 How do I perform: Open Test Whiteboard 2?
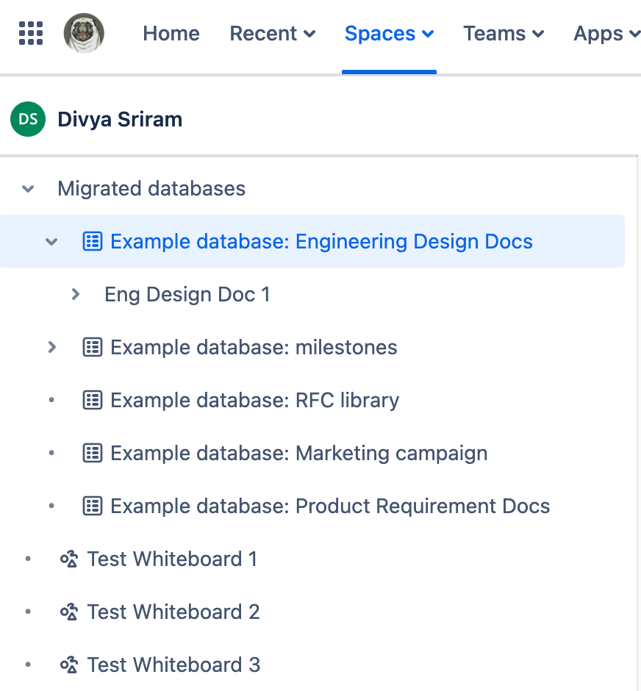[x=173, y=612]
